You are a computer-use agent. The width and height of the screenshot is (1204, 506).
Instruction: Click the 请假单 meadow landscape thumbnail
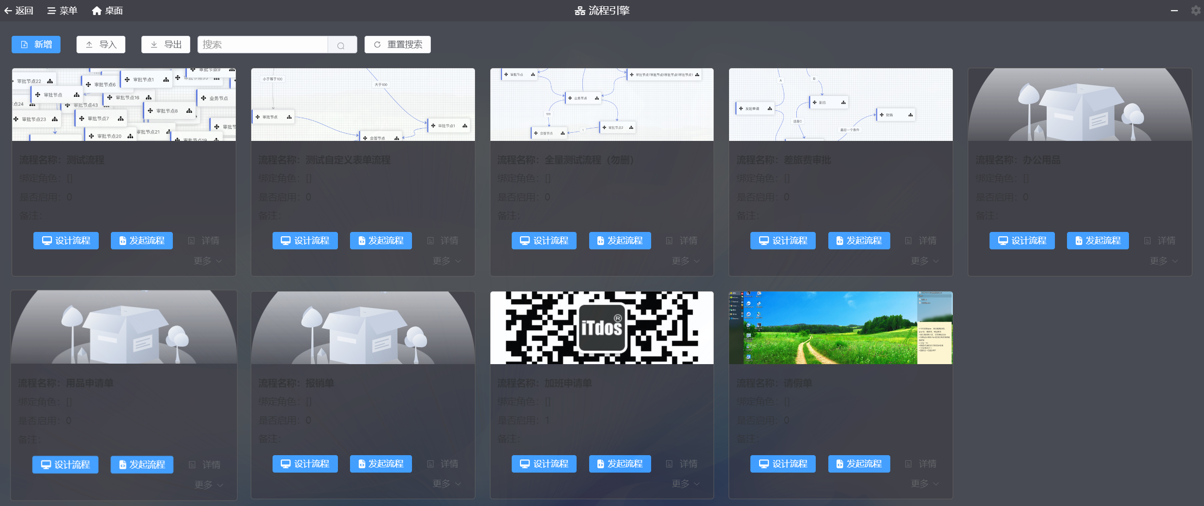(x=841, y=328)
